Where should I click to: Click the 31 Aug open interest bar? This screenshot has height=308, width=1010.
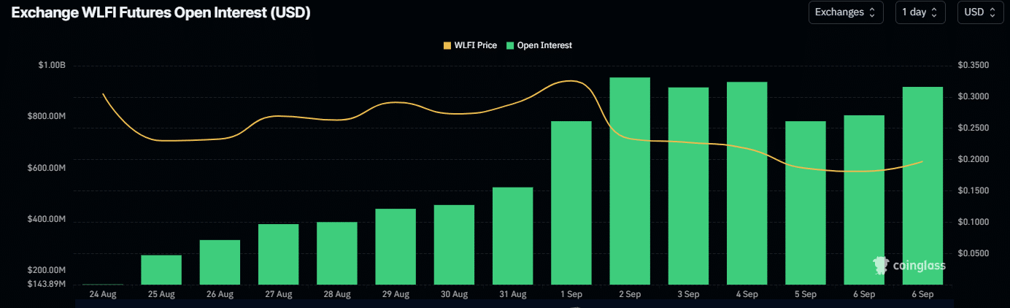pyautogui.click(x=513, y=236)
